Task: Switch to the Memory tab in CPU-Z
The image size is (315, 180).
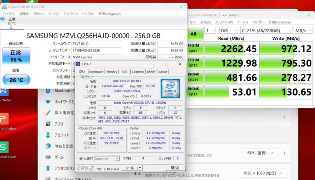Action: [x=112, y=72]
